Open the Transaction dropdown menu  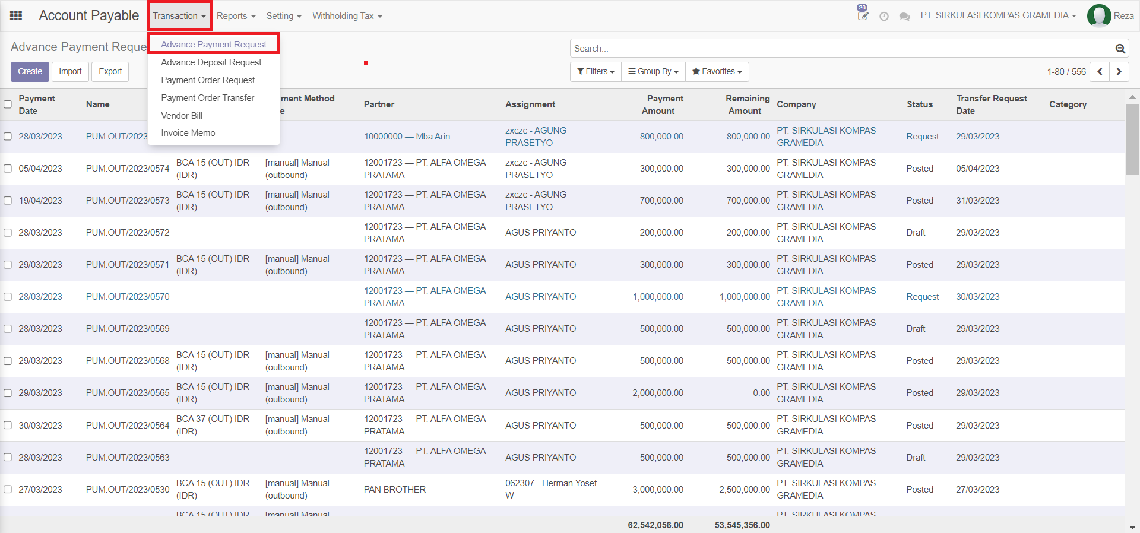[x=179, y=16]
